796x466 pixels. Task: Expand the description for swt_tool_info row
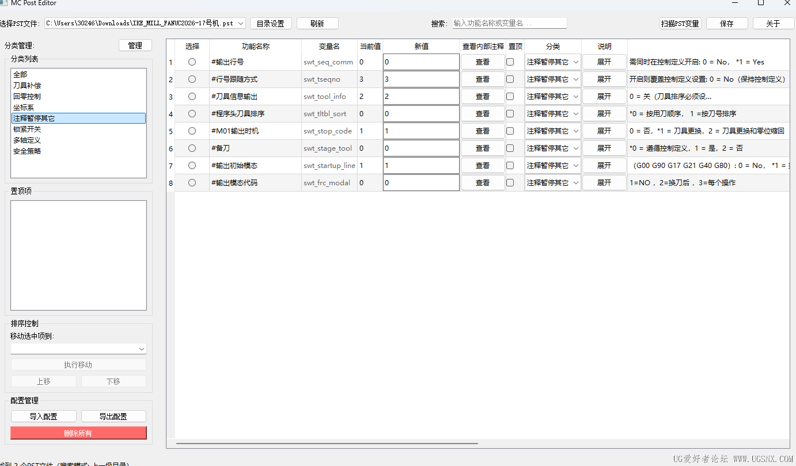pos(604,96)
